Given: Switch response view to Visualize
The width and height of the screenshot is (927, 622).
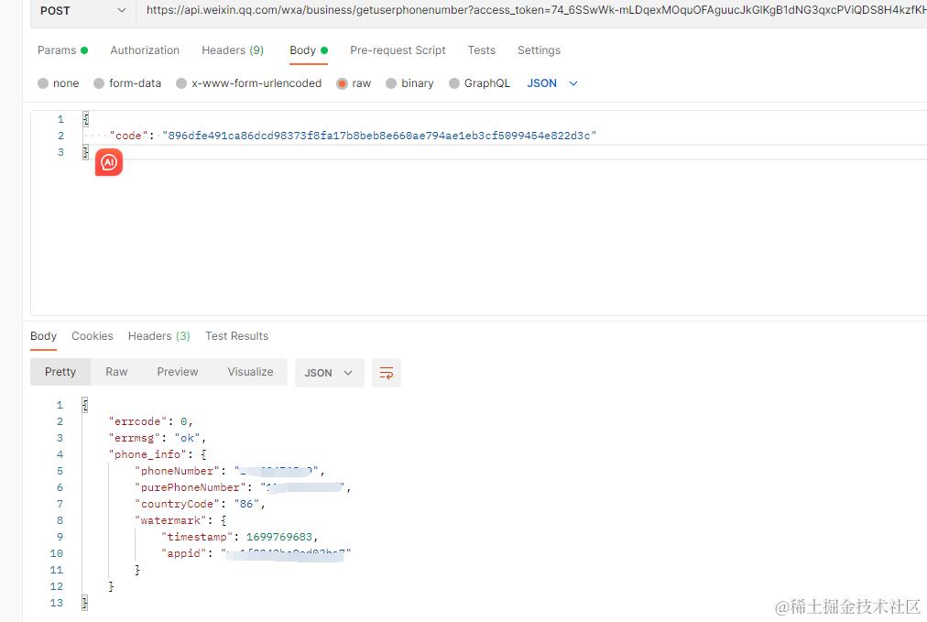Looking at the screenshot, I should [250, 372].
